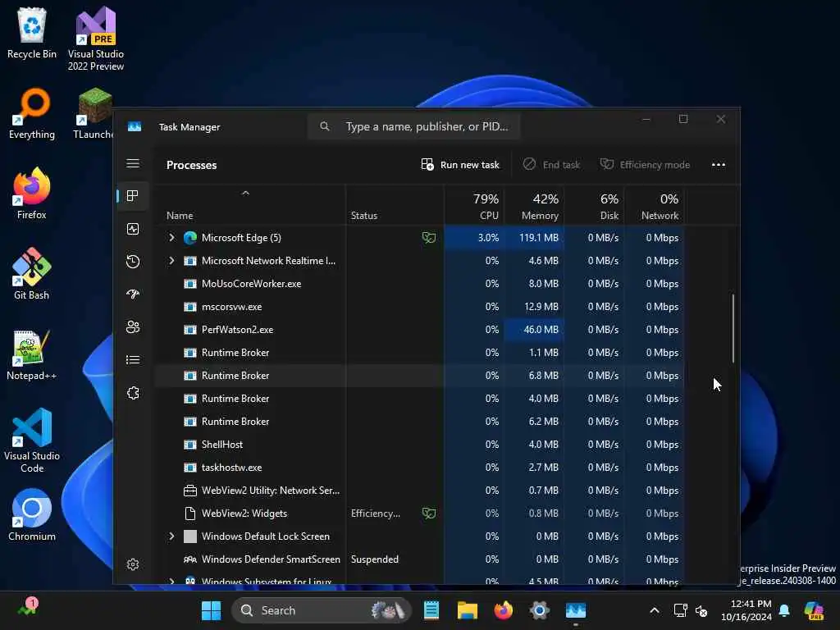
Task: Select the TLauncher desktop shortcut
Action: [94, 113]
